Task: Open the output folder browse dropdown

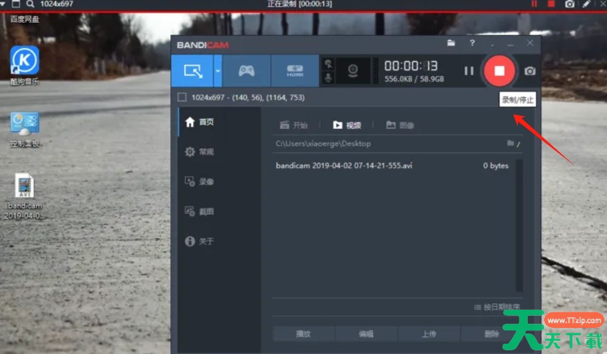Action: coord(512,143)
